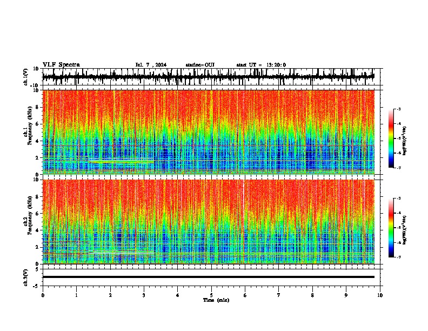Click time axis tick label '6'
This screenshot has width=428, height=331.
pos(245,295)
